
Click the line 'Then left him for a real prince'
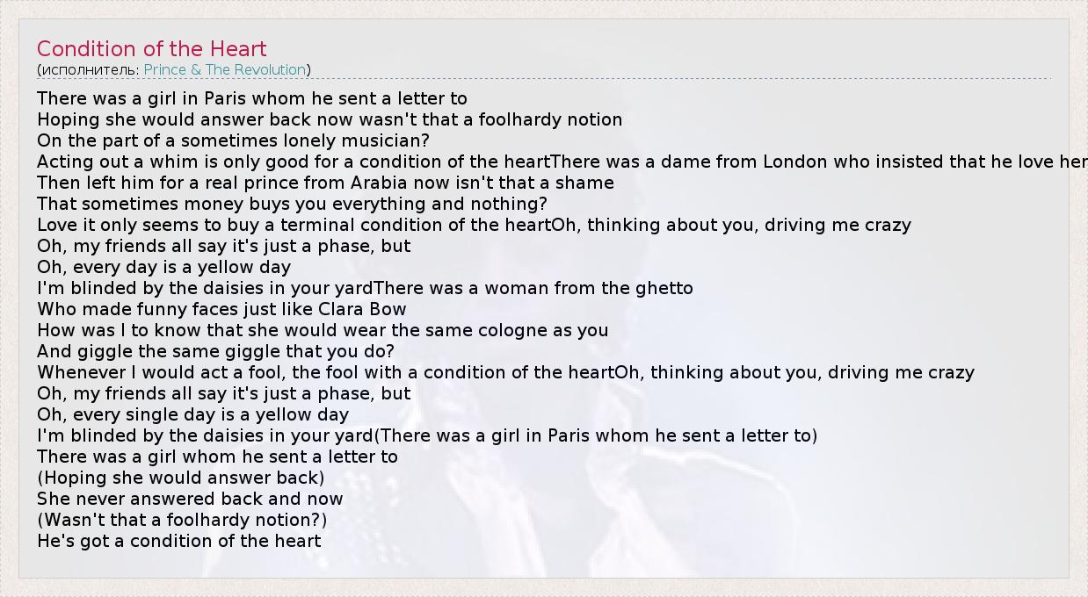pos(325,183)
